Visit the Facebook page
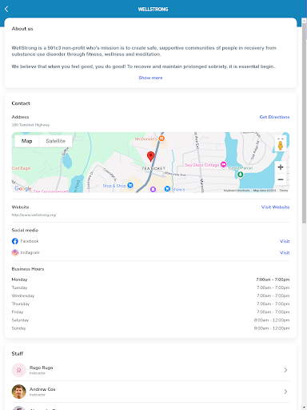The height and width of the screenshot is (410, 307). point(285,241)
